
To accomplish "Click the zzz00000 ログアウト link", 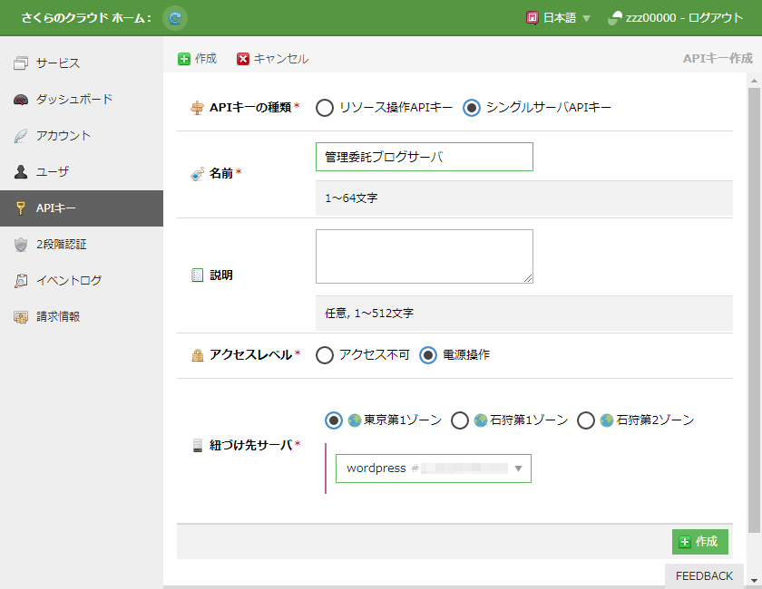I will coord(676,18).
